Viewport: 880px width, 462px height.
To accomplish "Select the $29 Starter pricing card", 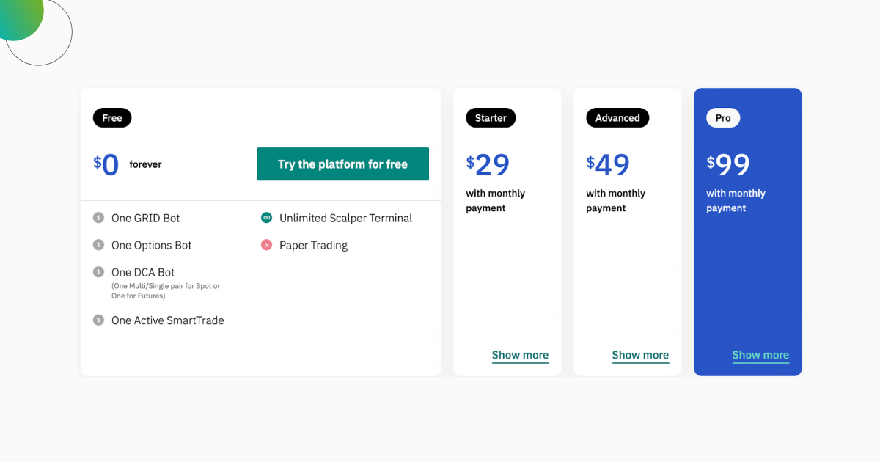I will [x=507, y=231].
